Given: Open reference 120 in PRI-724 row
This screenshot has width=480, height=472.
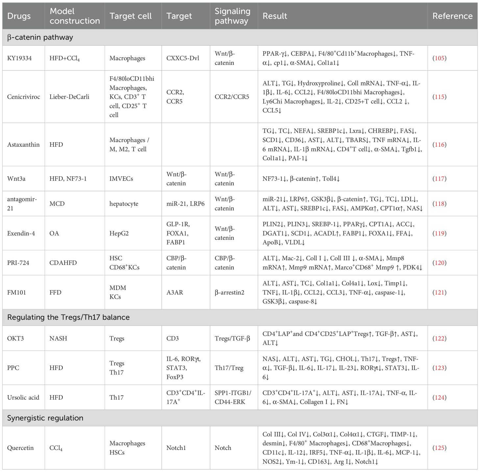Looking at the screenshot, I should click(x=439, y=263).
